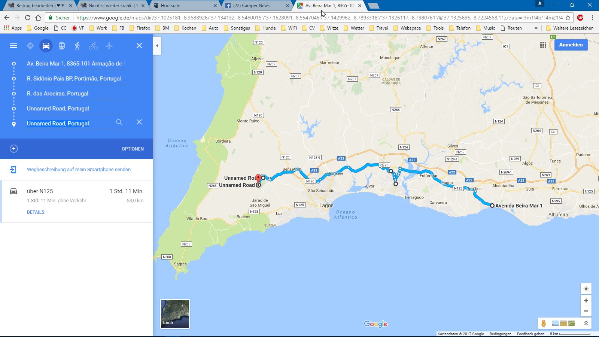Edit the Av. Beira Mar 1 starting point
The height and width of the screenshot is (337, 599).
coord(76,64)
